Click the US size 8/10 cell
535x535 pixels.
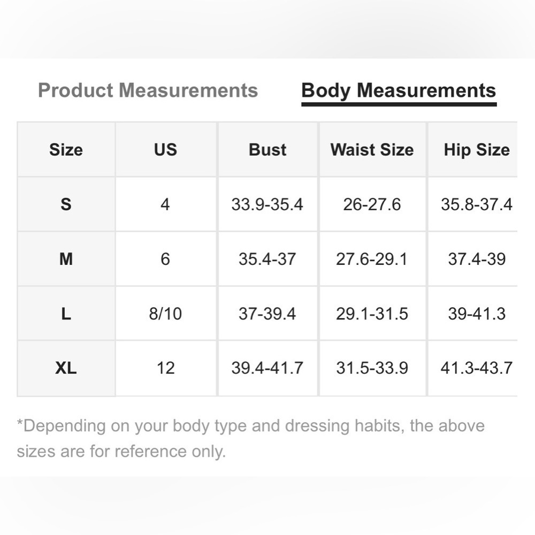pyautogui.click(x=165, y=314)
